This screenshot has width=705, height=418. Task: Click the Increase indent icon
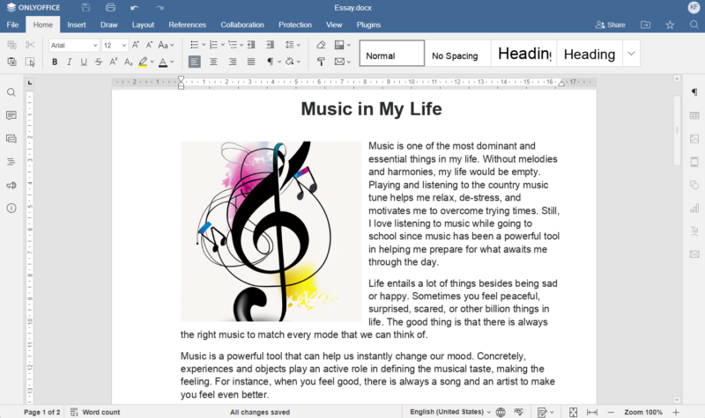point(270,45)
